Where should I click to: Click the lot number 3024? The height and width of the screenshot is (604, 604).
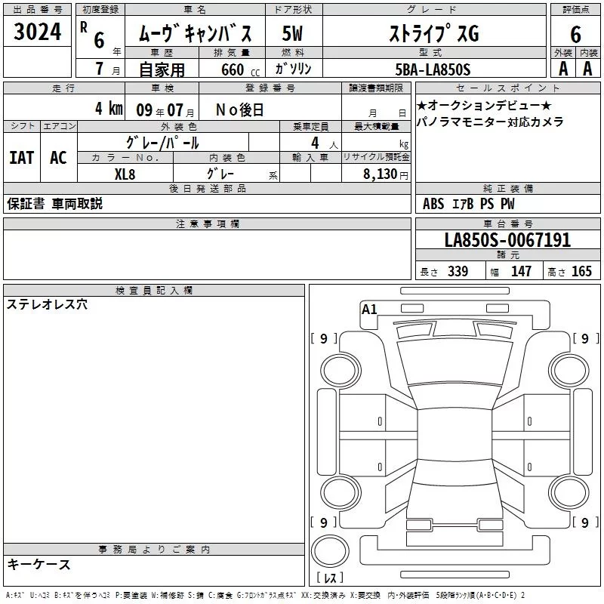(x=37, y=32)
